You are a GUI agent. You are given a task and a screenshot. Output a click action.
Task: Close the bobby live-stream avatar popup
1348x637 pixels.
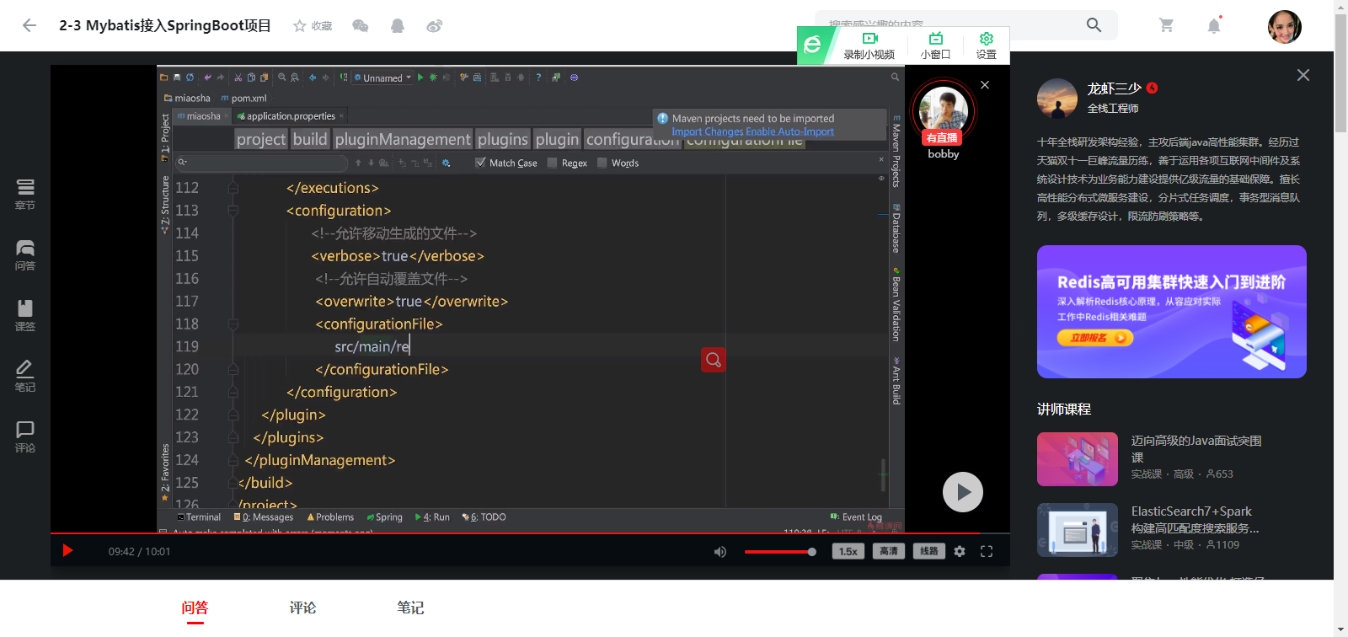[x=985, y=85]
